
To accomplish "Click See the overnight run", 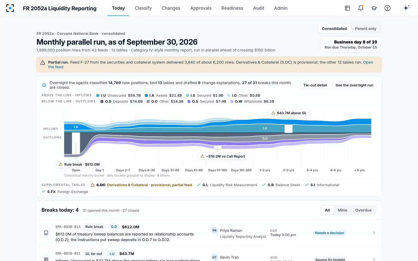I will tap(354, 85).
